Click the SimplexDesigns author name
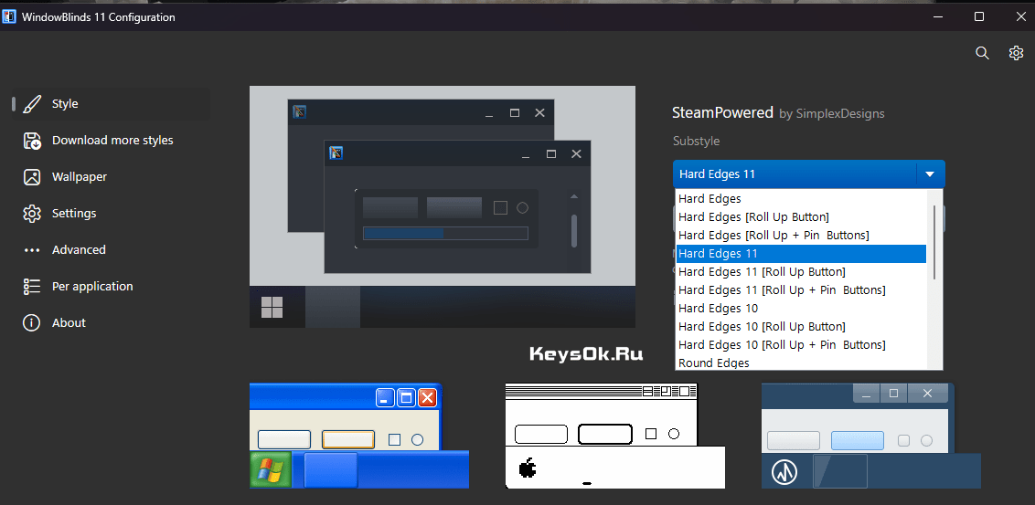 point(839,114)
